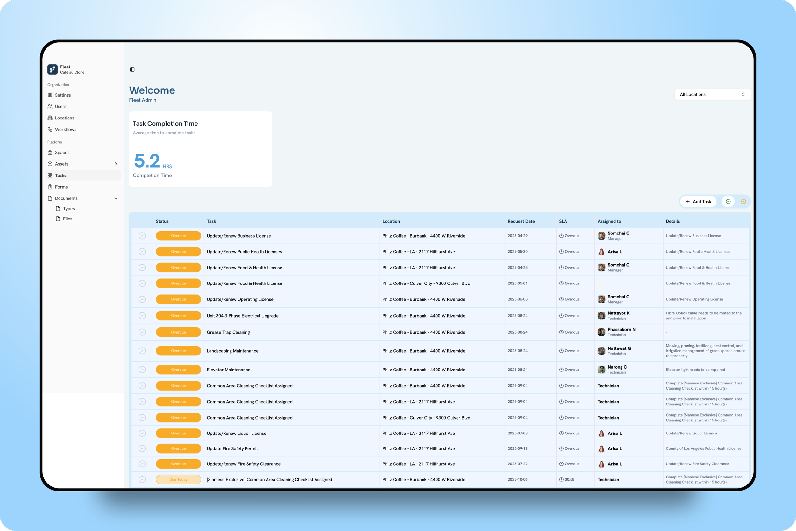The width and height of the screenshot is (796, 531).
Task: Sort by the Request Date column header
Action: pos(521,221)
